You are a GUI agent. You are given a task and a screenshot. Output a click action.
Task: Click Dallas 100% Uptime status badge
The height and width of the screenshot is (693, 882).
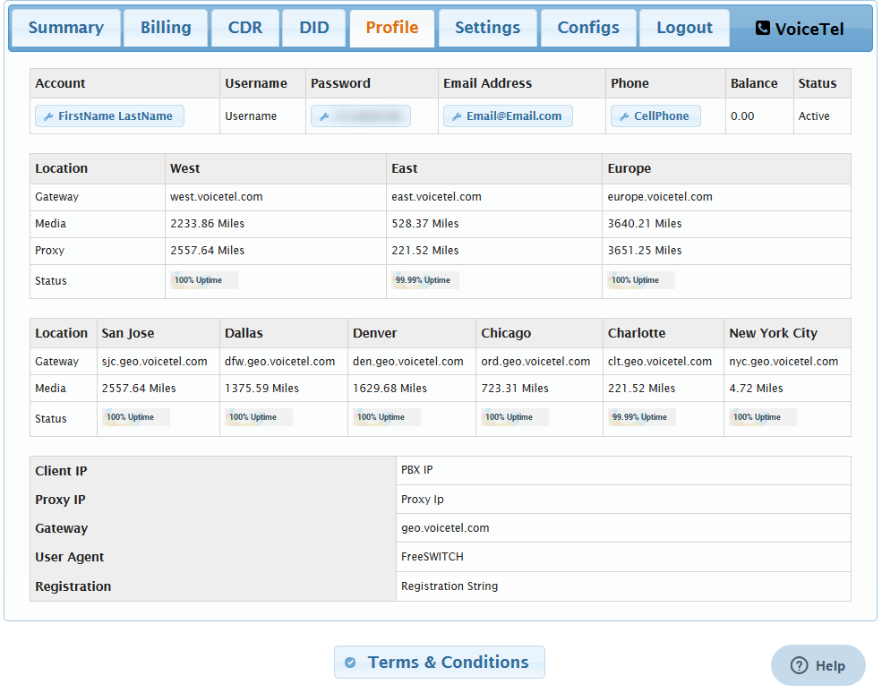click(259, 417)
